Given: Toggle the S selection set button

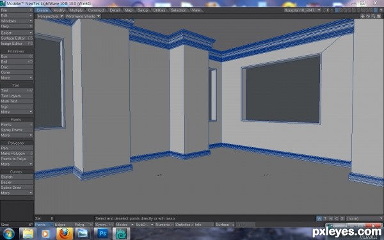Looking at the screenshot, I should point(342,218).
